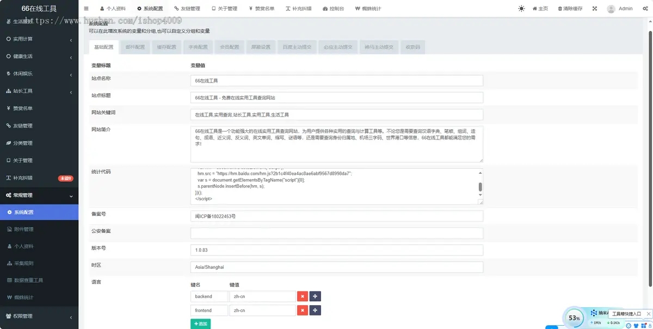Image resolution: width=653 pixels, height=329 pixels.
Task: Open 关于管理 in the sidebar
Action: pos(39,160)
